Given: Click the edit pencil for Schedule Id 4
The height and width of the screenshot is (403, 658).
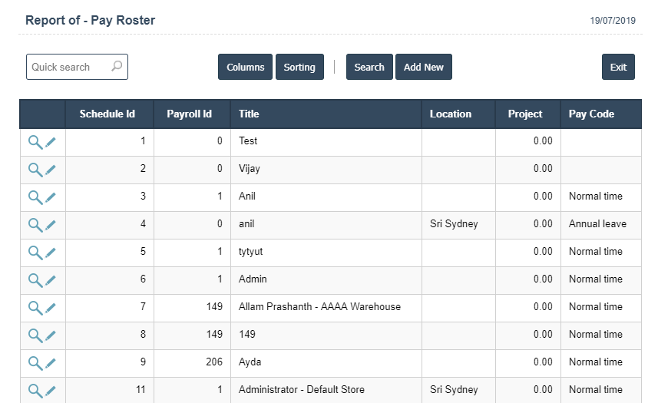Looking at the screenshot, I should pyautogui.click(x=51, y=224).
